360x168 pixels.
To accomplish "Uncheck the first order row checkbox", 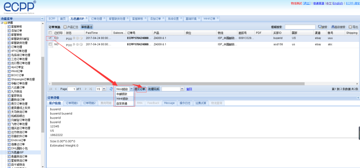I will coord(50,38).
